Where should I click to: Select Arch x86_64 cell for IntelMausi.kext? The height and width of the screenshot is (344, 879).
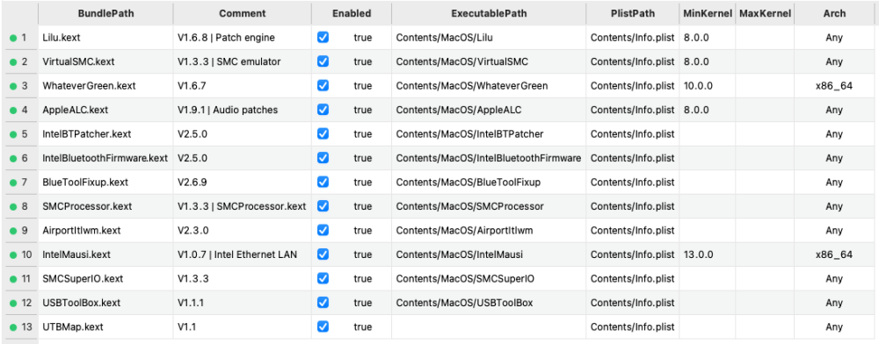(x=834, y=254)
